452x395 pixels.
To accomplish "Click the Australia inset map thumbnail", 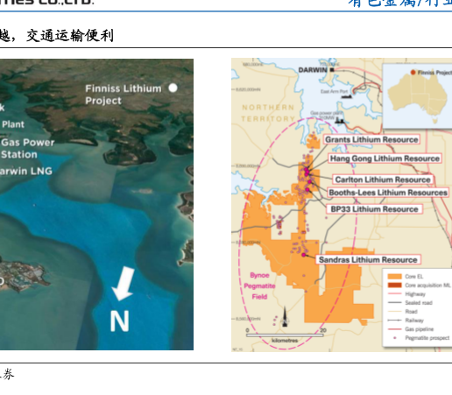I will coord(417,96).
